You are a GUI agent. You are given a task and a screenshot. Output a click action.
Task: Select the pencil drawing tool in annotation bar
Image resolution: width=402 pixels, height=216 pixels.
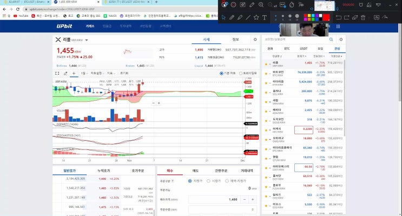coord(232,17)
